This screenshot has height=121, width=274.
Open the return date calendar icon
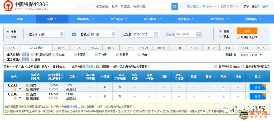(199, 34)
